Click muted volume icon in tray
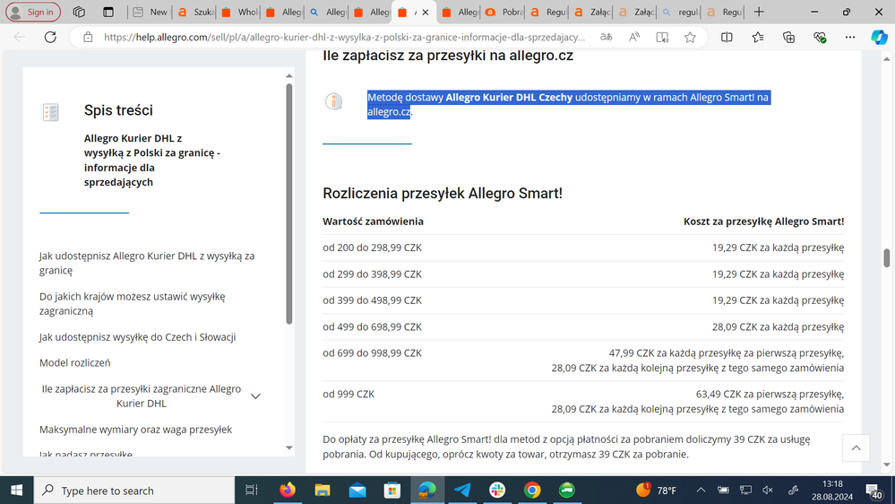 click(768, 491)
